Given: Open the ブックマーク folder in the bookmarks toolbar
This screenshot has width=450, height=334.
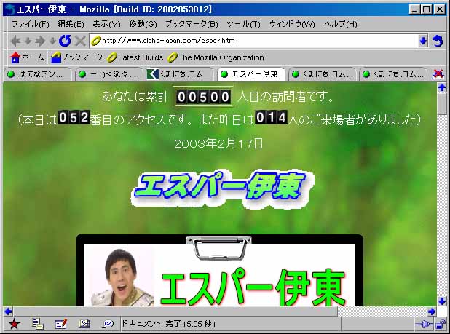Looking at the screenshot, I should (76, 57).
